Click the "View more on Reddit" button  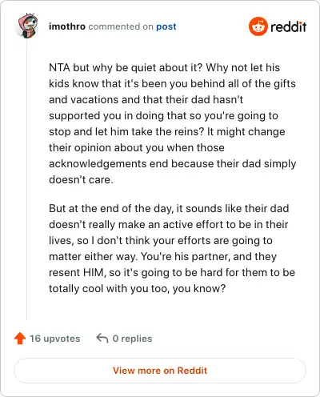[x=160, y=371]
